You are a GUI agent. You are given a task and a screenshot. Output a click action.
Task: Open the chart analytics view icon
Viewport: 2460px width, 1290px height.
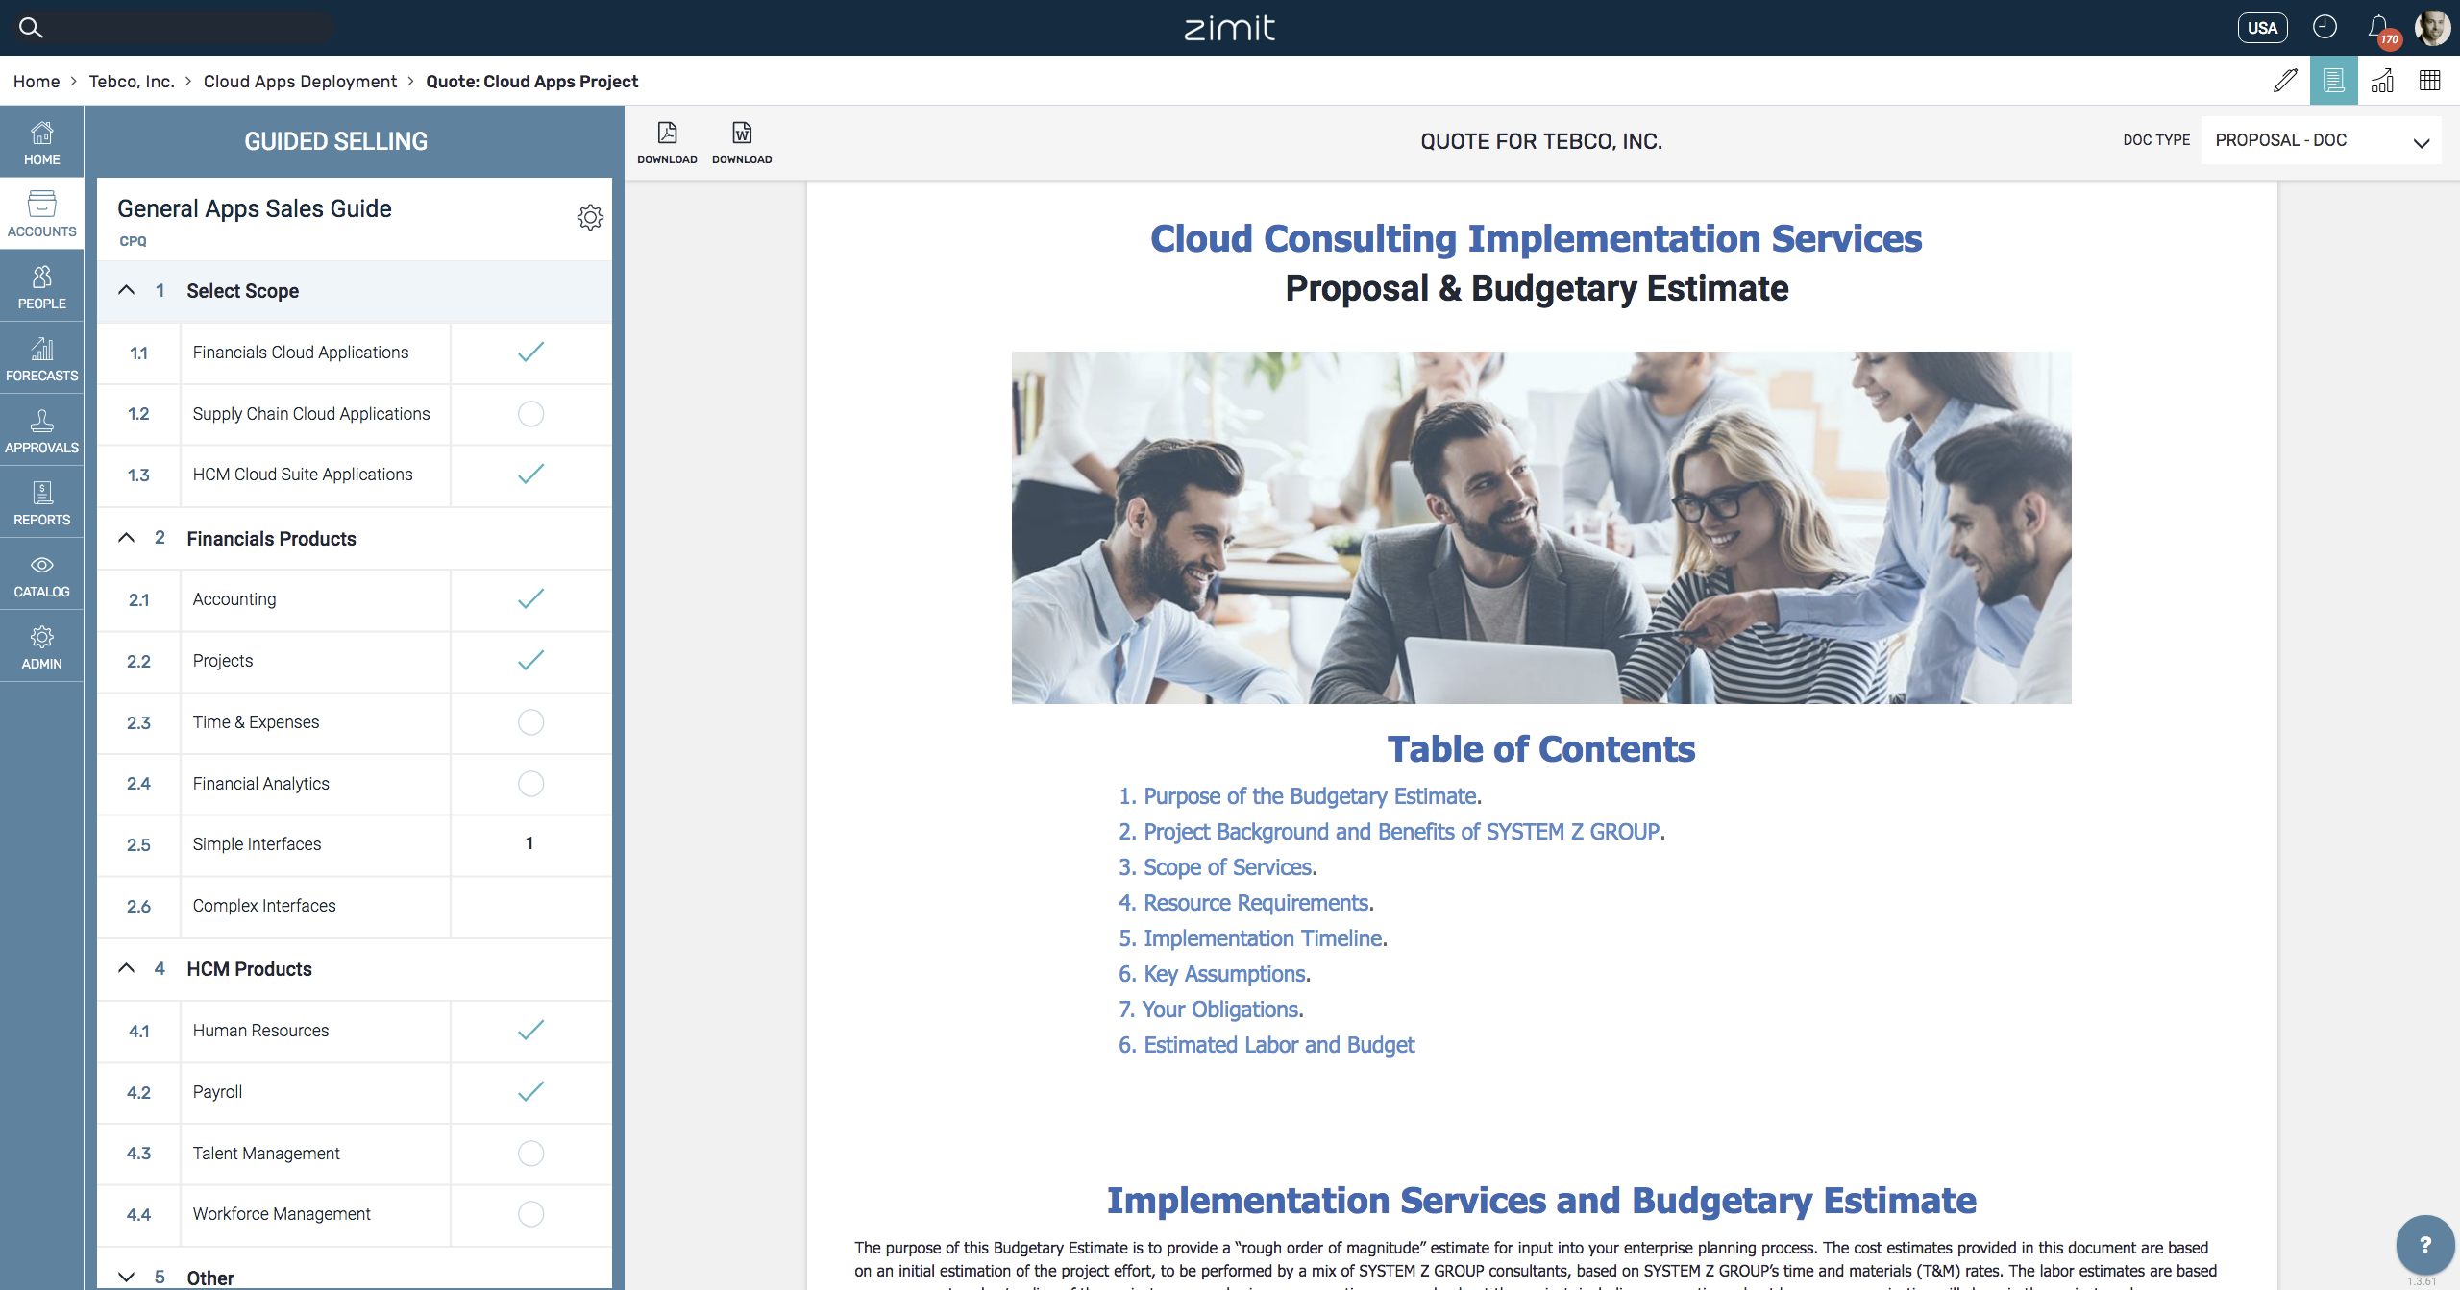coord(2382,81)
